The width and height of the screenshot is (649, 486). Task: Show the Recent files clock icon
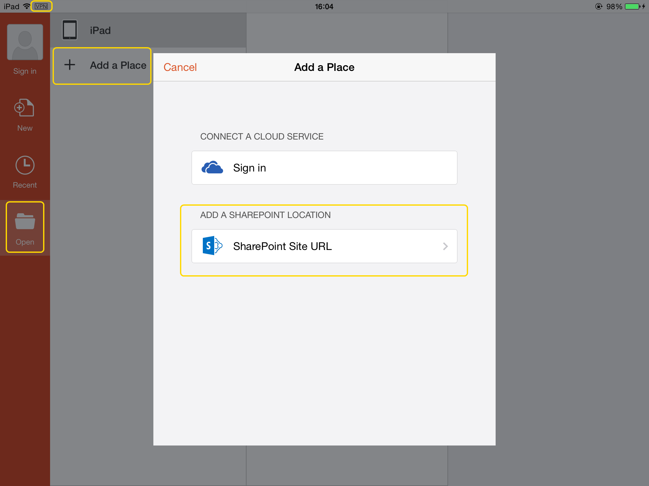click(x=25, y=165)
